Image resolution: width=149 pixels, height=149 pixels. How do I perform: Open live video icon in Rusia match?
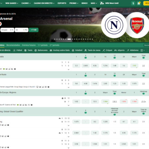click(x=37, y=87)
